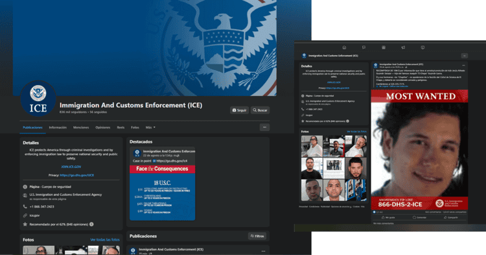The image size is (486, 255).
Task: Click the speech bubble icon in top navigation
Action: (x=364, y=47)
